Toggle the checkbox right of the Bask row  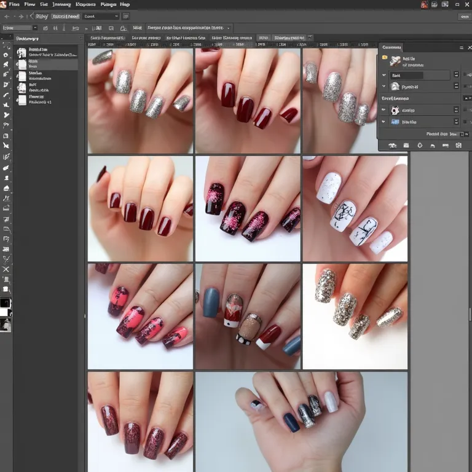click(466, 74)
